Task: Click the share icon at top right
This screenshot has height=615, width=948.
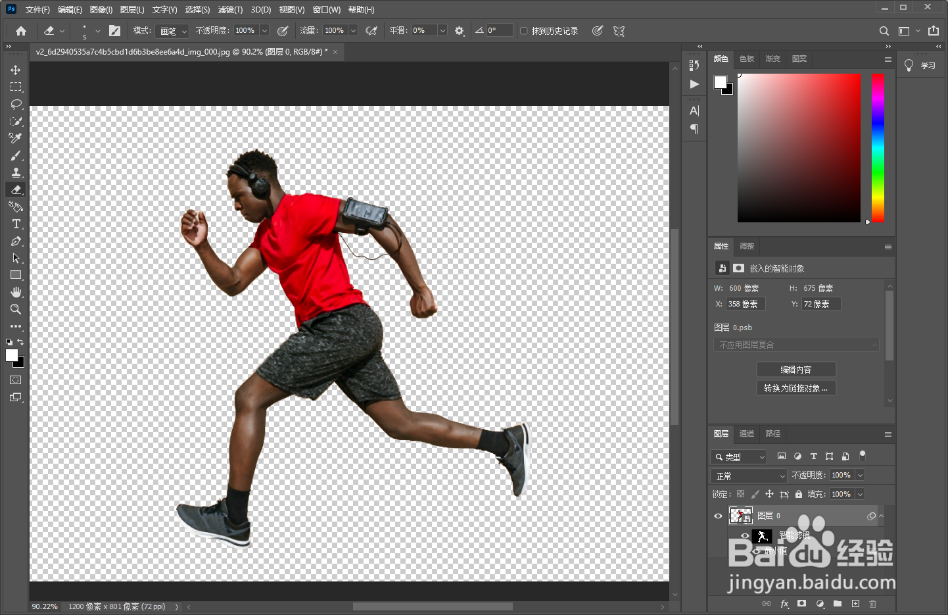Action: (934, 31)
